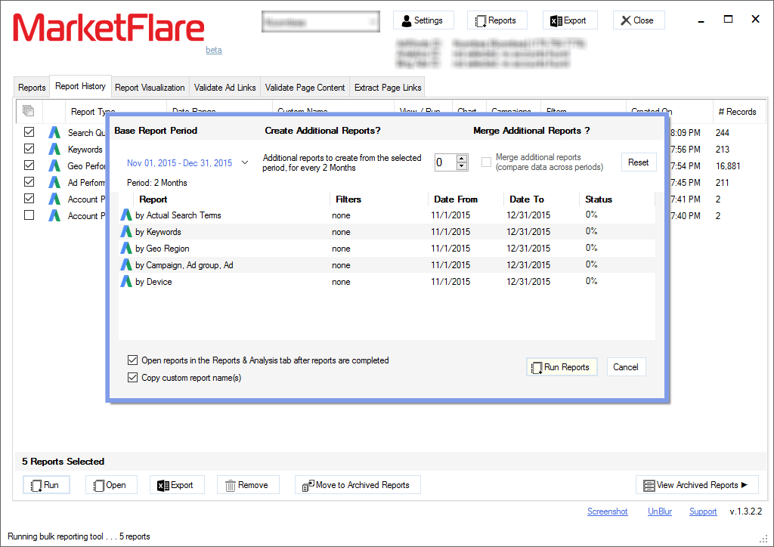This screenshot has height=547, width=774.
Task: Click the bottom Export button
Action: 177,485
